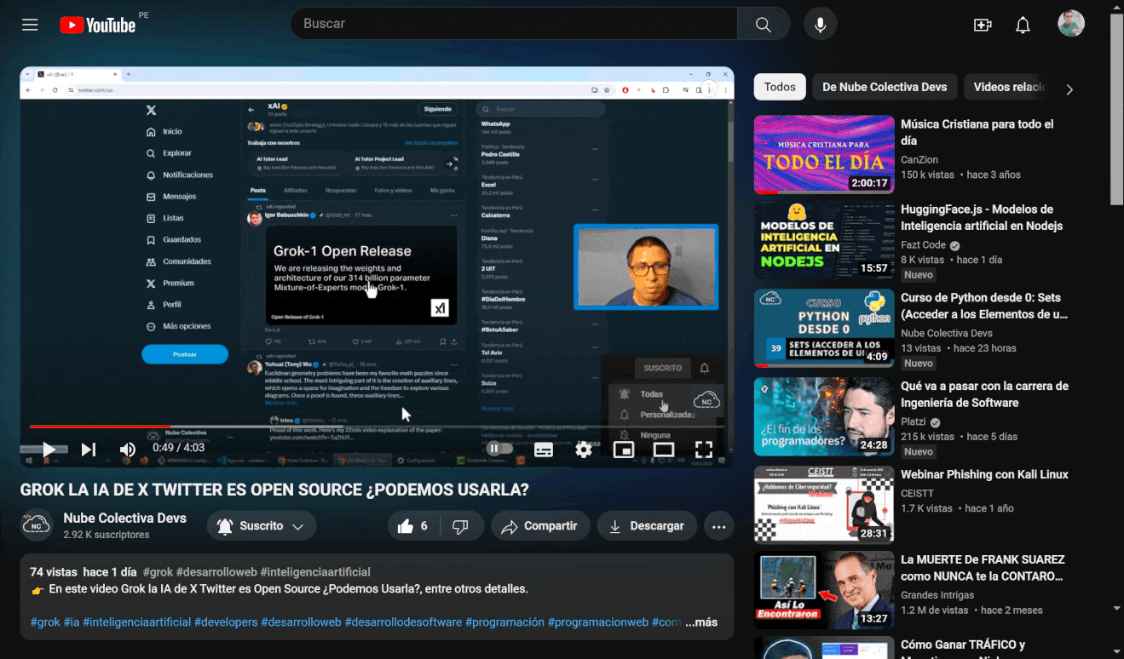Screen dimensions: 1124x659
Task: Click the CEISTT channel name
Action: point(919,493)
